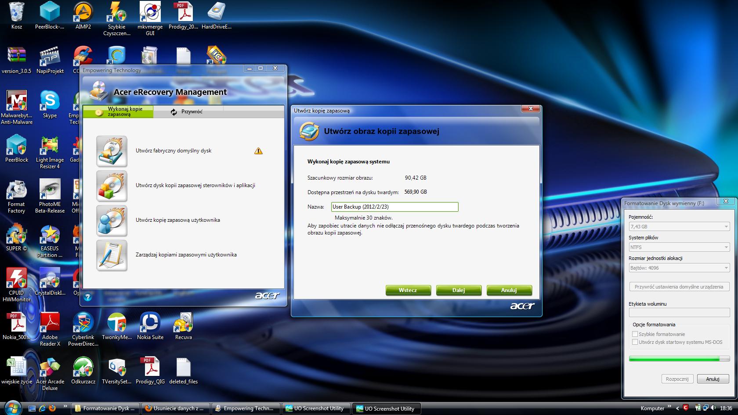Switch to Formatowanie Dysk... taskbar button
The image size is (738, 415).
click(x=105, y=408)
